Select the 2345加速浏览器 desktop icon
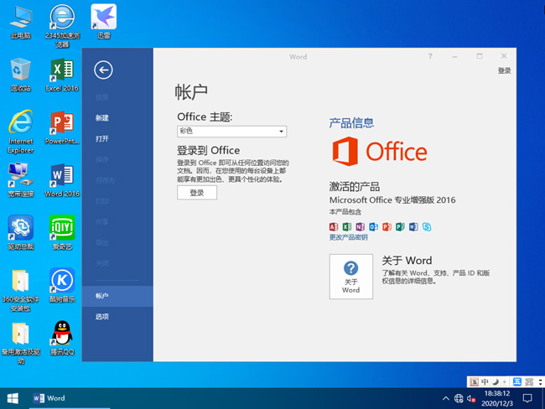 coord(62,26)
